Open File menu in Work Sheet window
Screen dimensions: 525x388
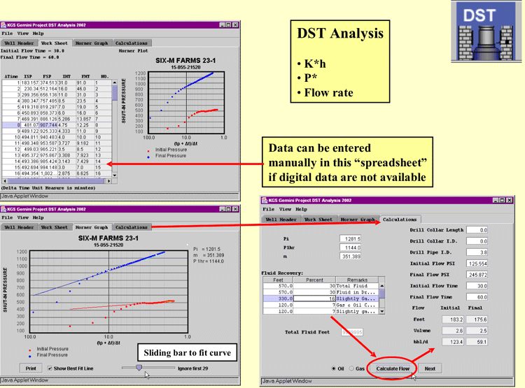pyautogui.click(x=7, y=34)
